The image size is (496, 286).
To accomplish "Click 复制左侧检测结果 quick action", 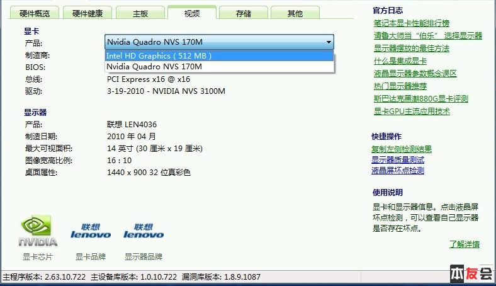I will pyautogui.click(x=402, y=149).
